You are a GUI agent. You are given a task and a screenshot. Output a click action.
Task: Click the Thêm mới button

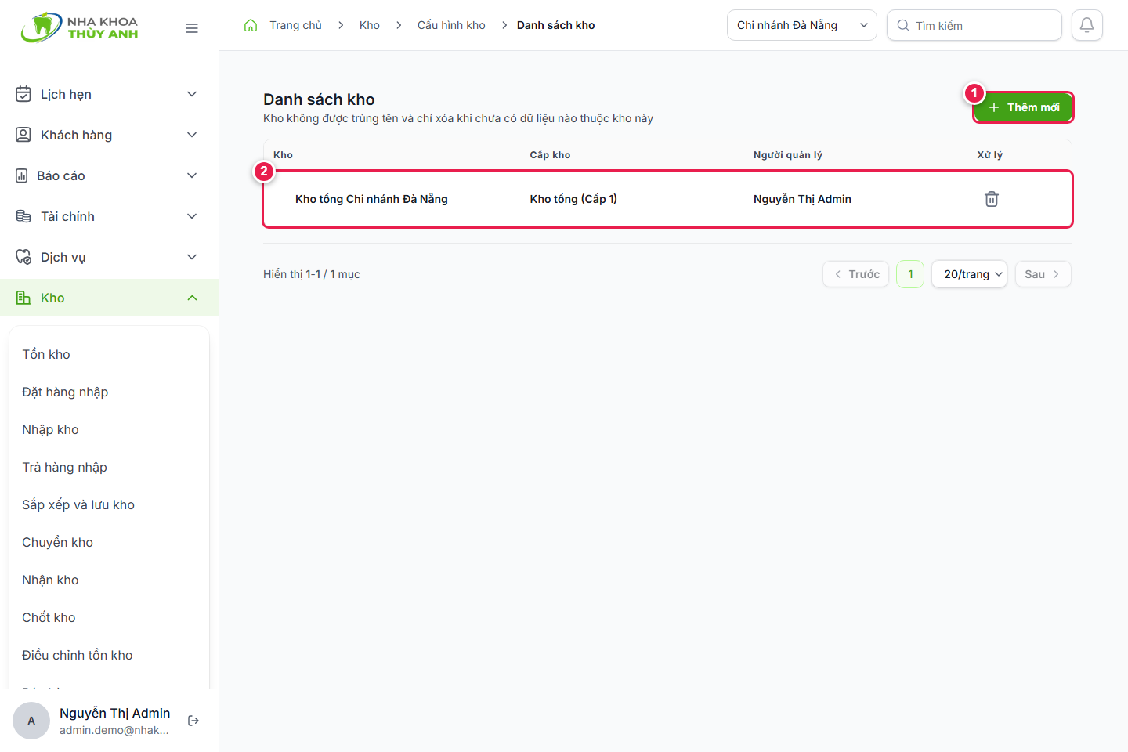pos(1023,107)
